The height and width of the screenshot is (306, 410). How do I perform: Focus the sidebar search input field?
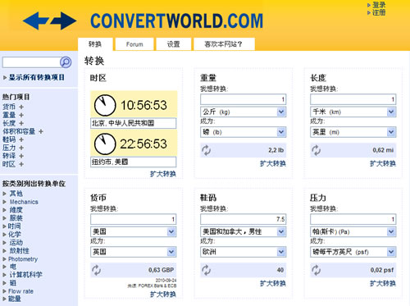coord(31,62)
